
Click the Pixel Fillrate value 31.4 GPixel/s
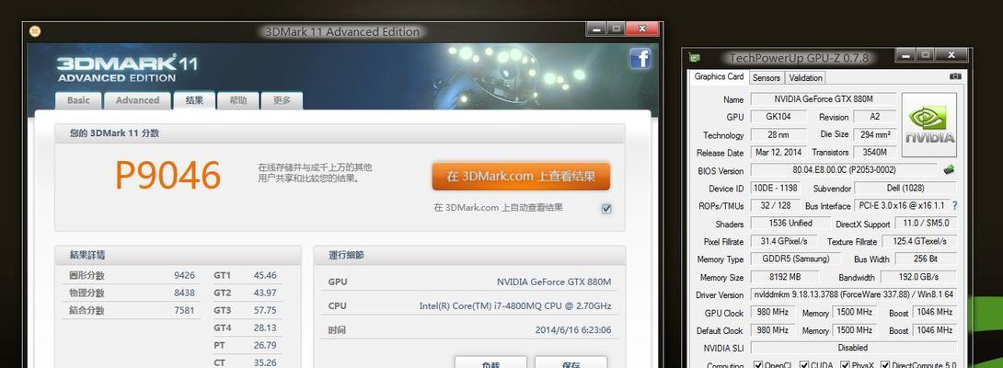pyautogui.click(x=784, y=241)
